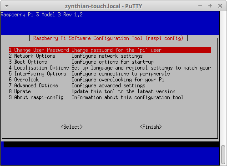The image size is (227, 166).
Task: Click the <Select> button
Action: tap(72, 127)
